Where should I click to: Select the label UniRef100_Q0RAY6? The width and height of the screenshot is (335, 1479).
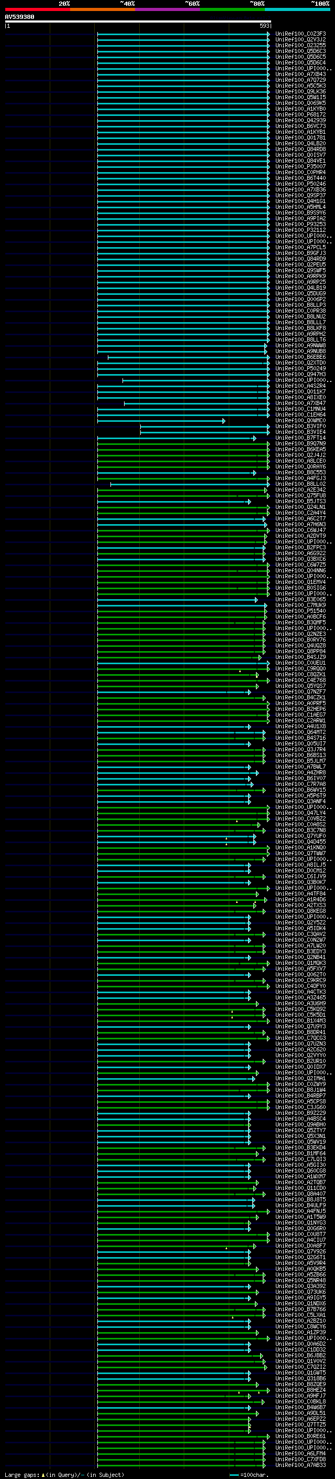point(300,467)
